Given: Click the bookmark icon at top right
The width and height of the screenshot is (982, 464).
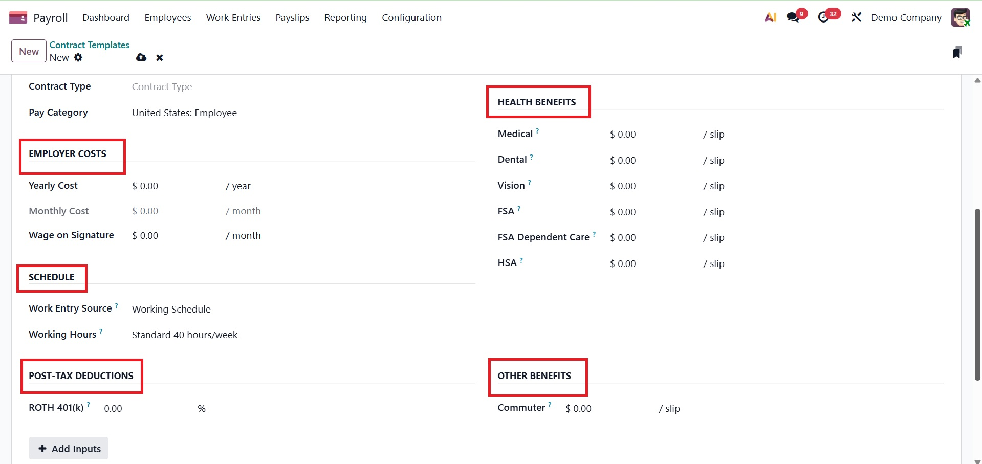Looking at the screenshot, I should [x=957, y=52].
